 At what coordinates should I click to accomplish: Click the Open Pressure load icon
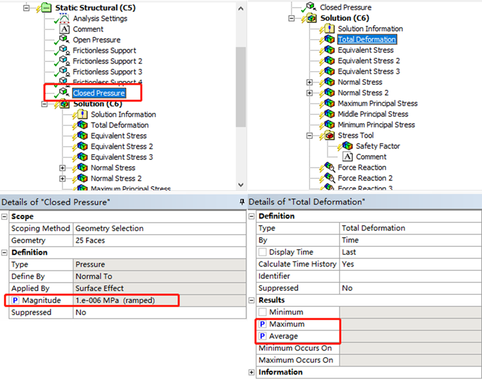[x=64, y=40]
